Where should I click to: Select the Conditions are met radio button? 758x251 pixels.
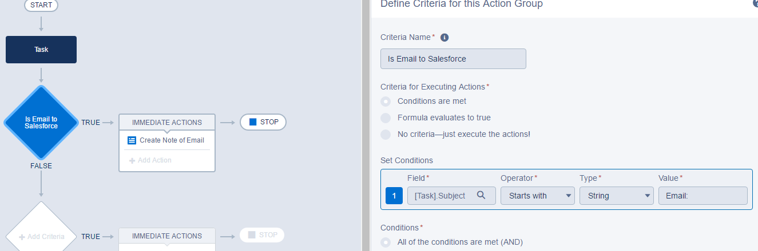(386, 102)
